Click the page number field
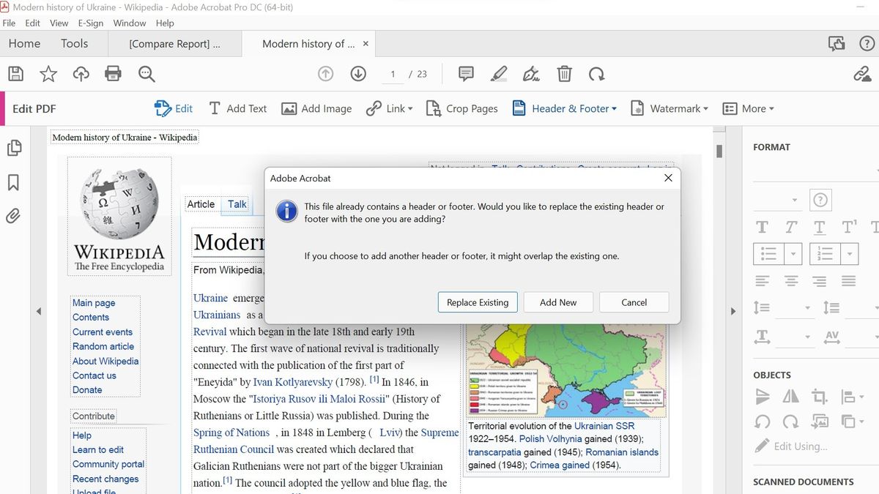This screenshot has width=879, height=494. click(x=392, y=73)
